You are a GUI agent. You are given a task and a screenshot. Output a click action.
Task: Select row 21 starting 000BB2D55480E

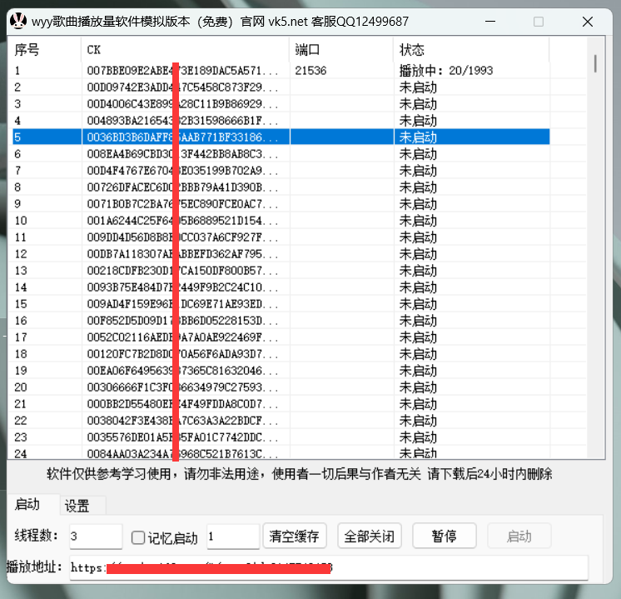pos(281,403)
